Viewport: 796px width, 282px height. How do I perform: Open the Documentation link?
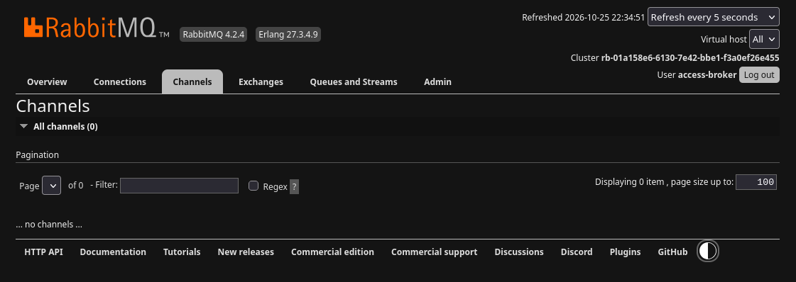pos(113,252)
